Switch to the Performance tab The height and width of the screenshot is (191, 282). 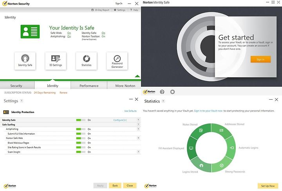point(89,85)
